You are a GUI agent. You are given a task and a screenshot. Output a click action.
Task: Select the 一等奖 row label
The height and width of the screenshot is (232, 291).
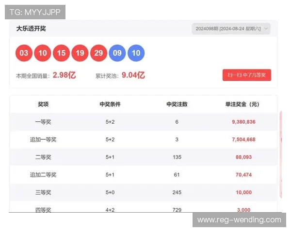tap(43, 122)
